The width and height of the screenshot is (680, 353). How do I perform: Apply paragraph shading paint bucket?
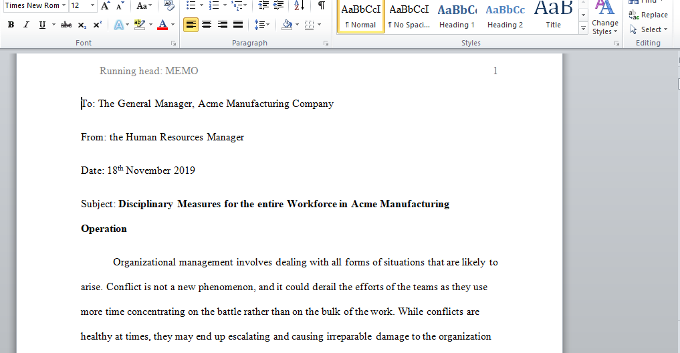click(287, 25)
